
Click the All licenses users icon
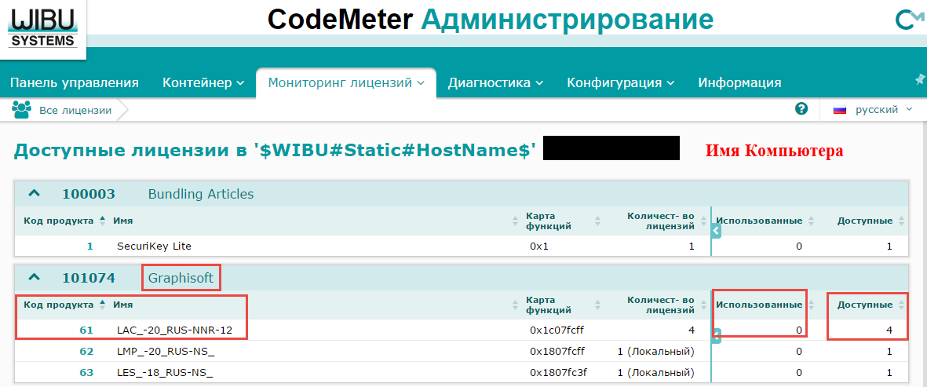coord(21,110)
